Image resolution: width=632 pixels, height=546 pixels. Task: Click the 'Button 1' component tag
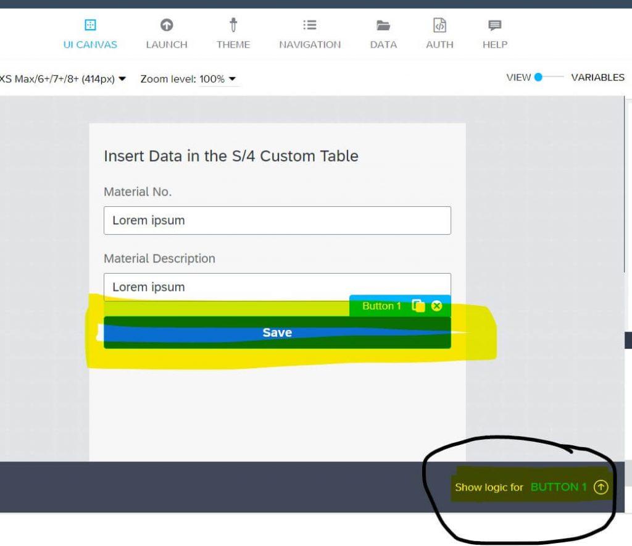pyautogui.click(x=381, y=306)
